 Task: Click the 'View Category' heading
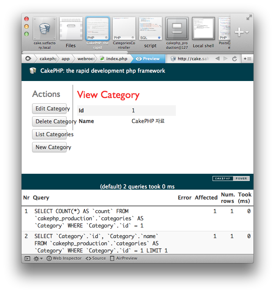(x=108, y=95)
